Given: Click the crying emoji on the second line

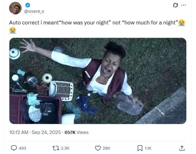Looking at the screenshot, I should [13, 30].
